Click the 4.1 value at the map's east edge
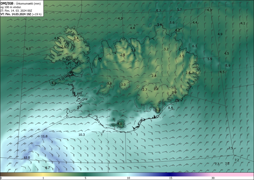This screenshot has height=180, width=254. [243, 23]
